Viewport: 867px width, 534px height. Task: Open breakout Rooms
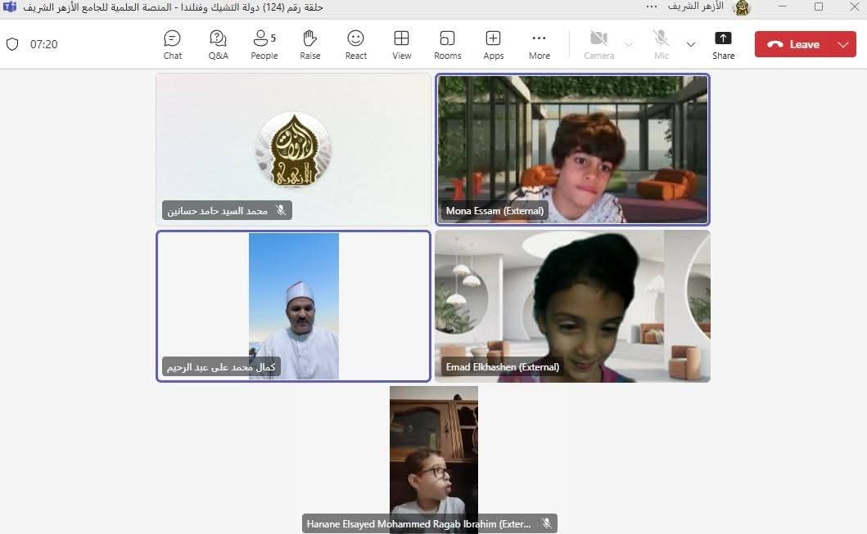click(447, 44)
